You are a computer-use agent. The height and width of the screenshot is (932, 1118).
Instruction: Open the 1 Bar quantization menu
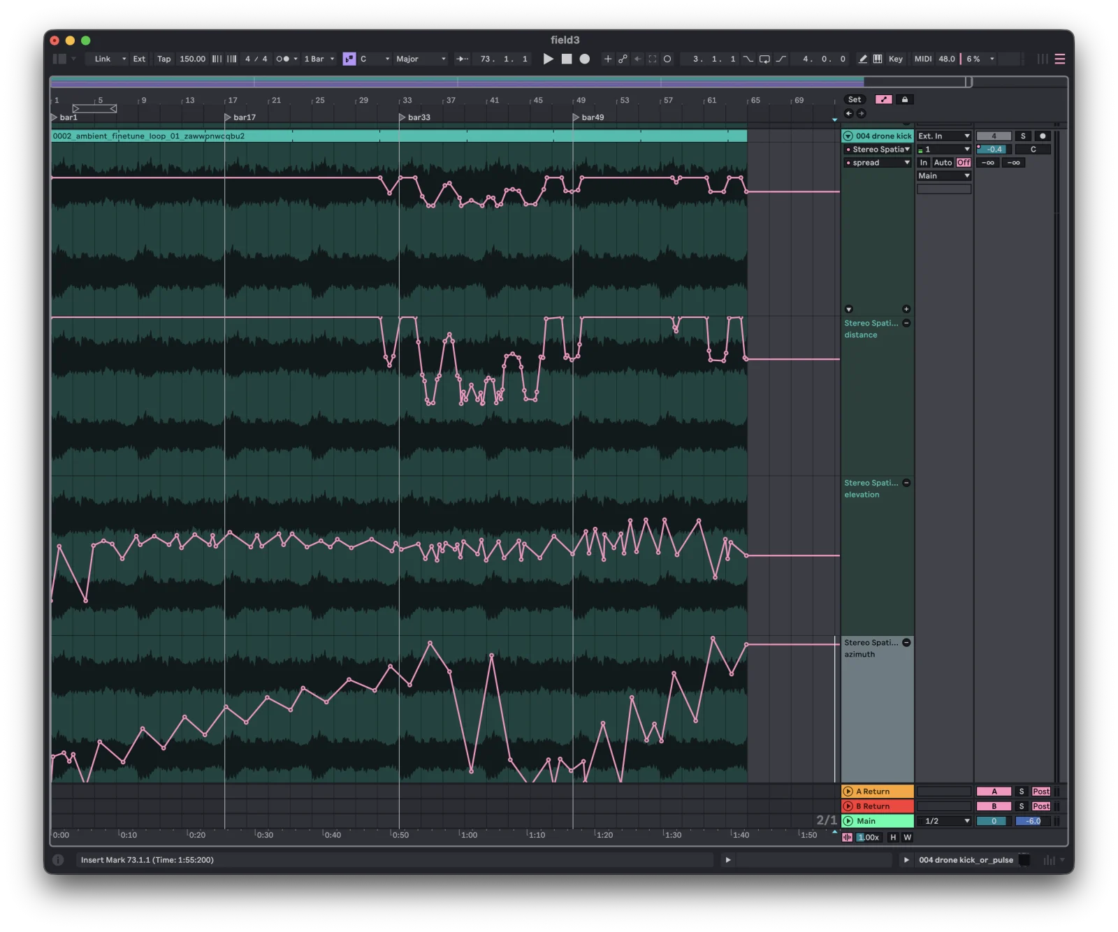pos(319,59)
